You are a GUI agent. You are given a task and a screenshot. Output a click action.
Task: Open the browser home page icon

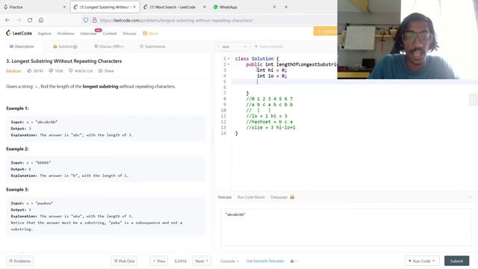point(41,20)
